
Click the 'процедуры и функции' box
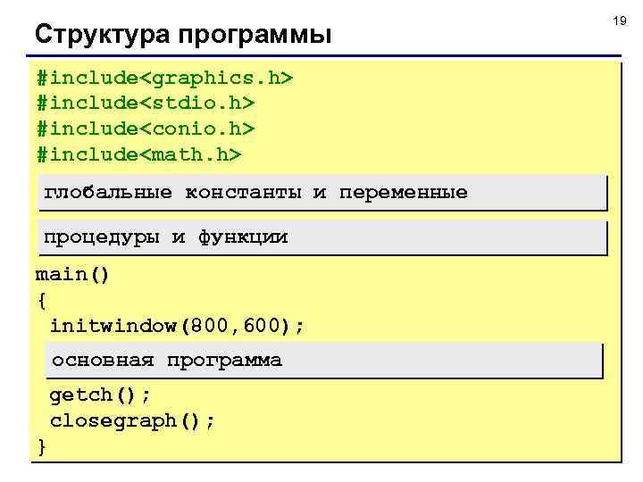[x=322, y=237]
